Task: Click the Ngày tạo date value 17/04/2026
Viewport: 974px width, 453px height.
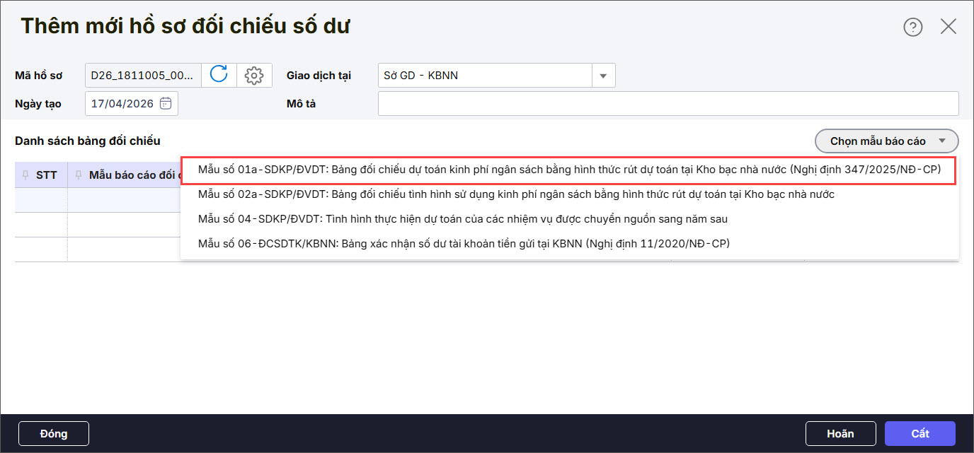Action: [x=122, y=103]
